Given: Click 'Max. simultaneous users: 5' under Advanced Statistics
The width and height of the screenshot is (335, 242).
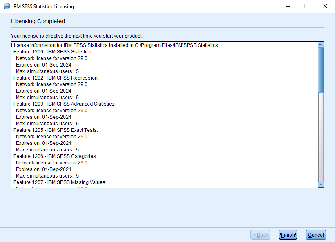Looking at the screenshot, I should (47, 123).
